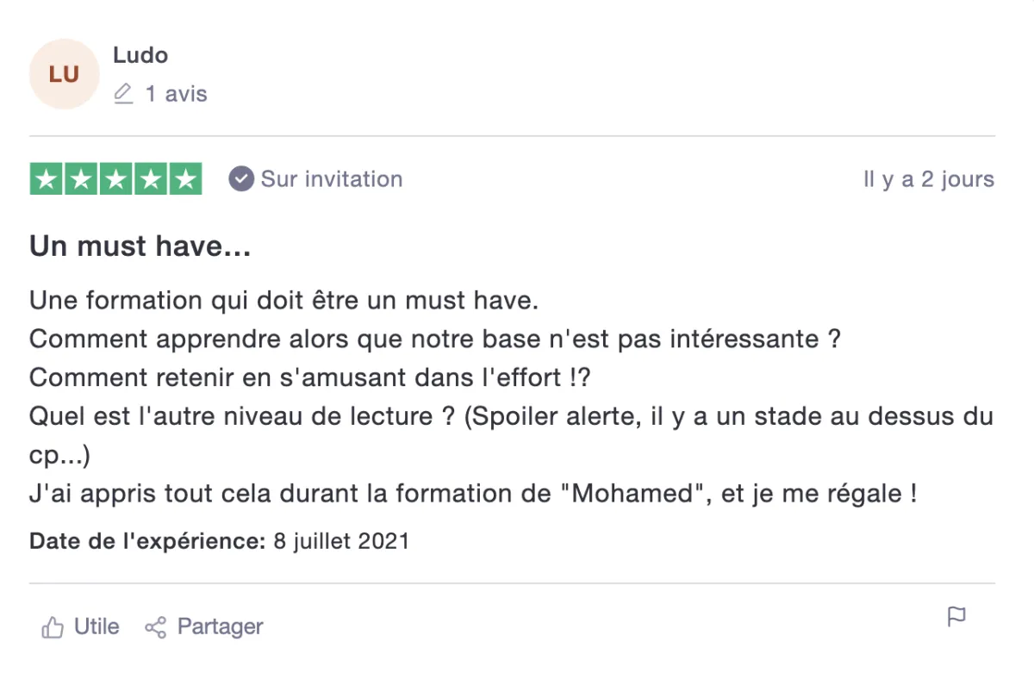Click the review text mentioning "Mohamed"

[473, 495]
